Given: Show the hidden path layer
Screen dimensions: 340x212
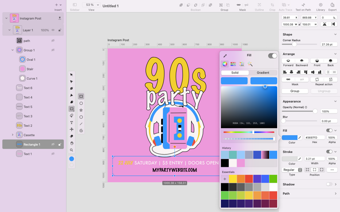Looking at the screenshot, I should click(x=53, y=41).
